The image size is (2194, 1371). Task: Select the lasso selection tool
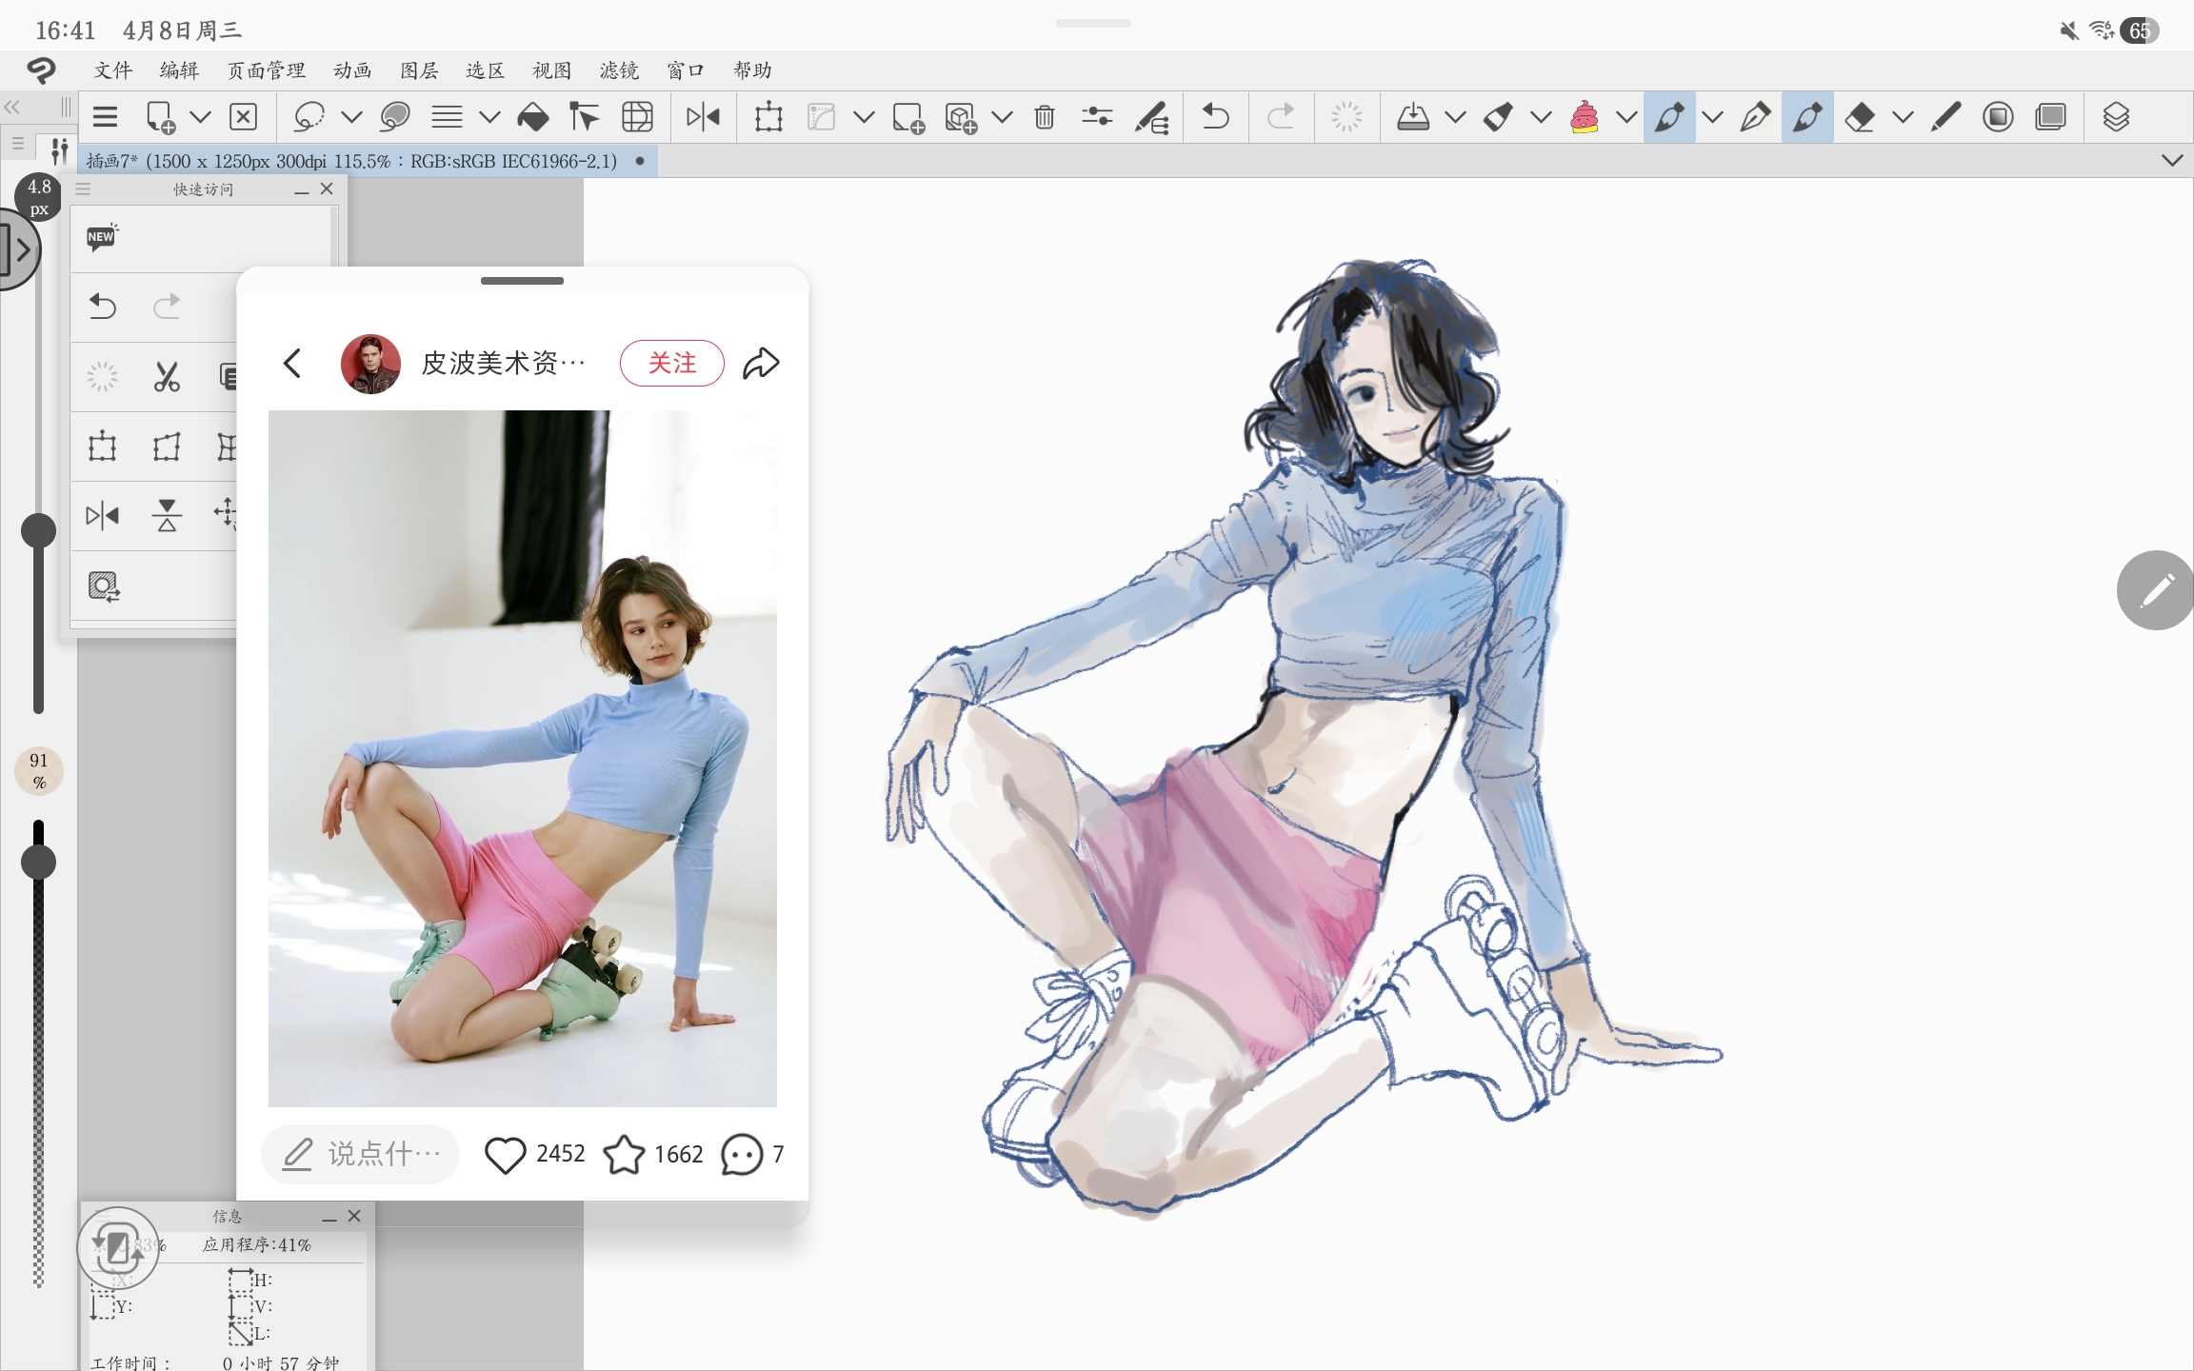309,117
